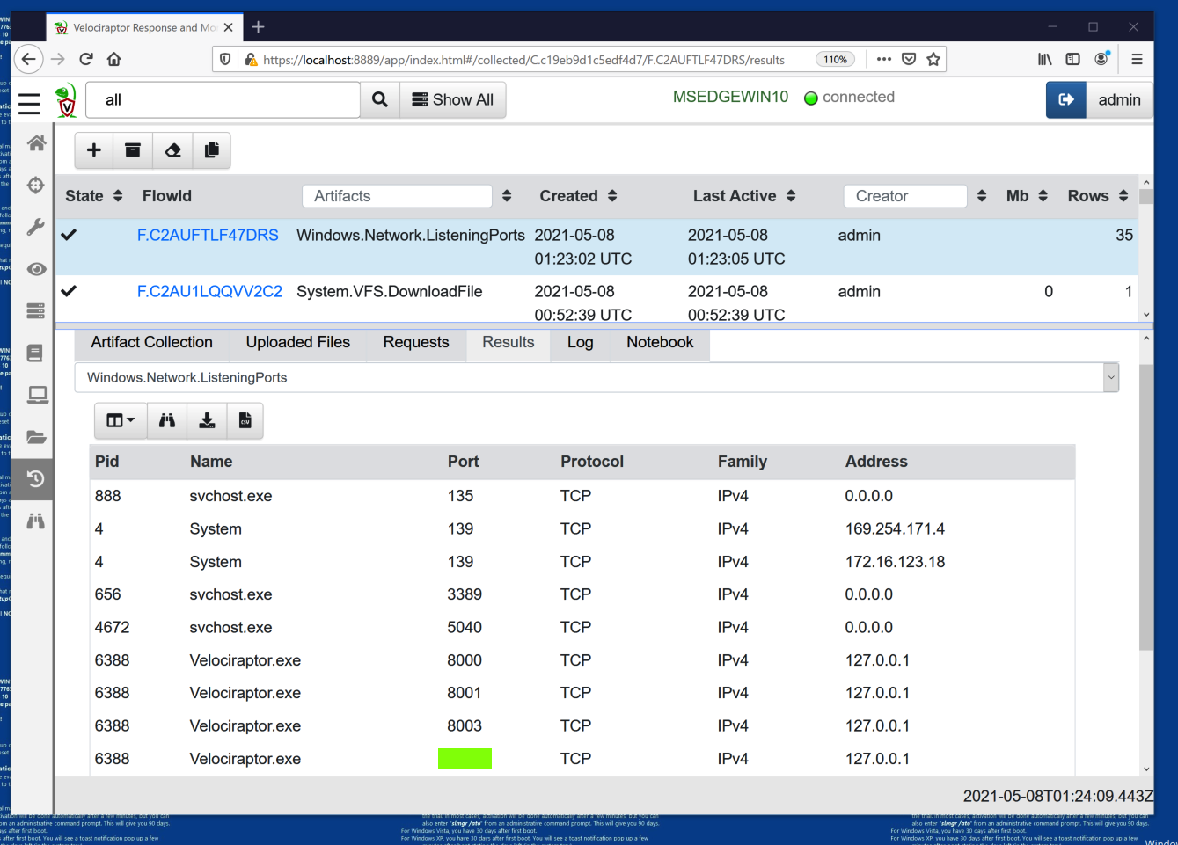Open the column selector dropdown

[x=121, y=420]
